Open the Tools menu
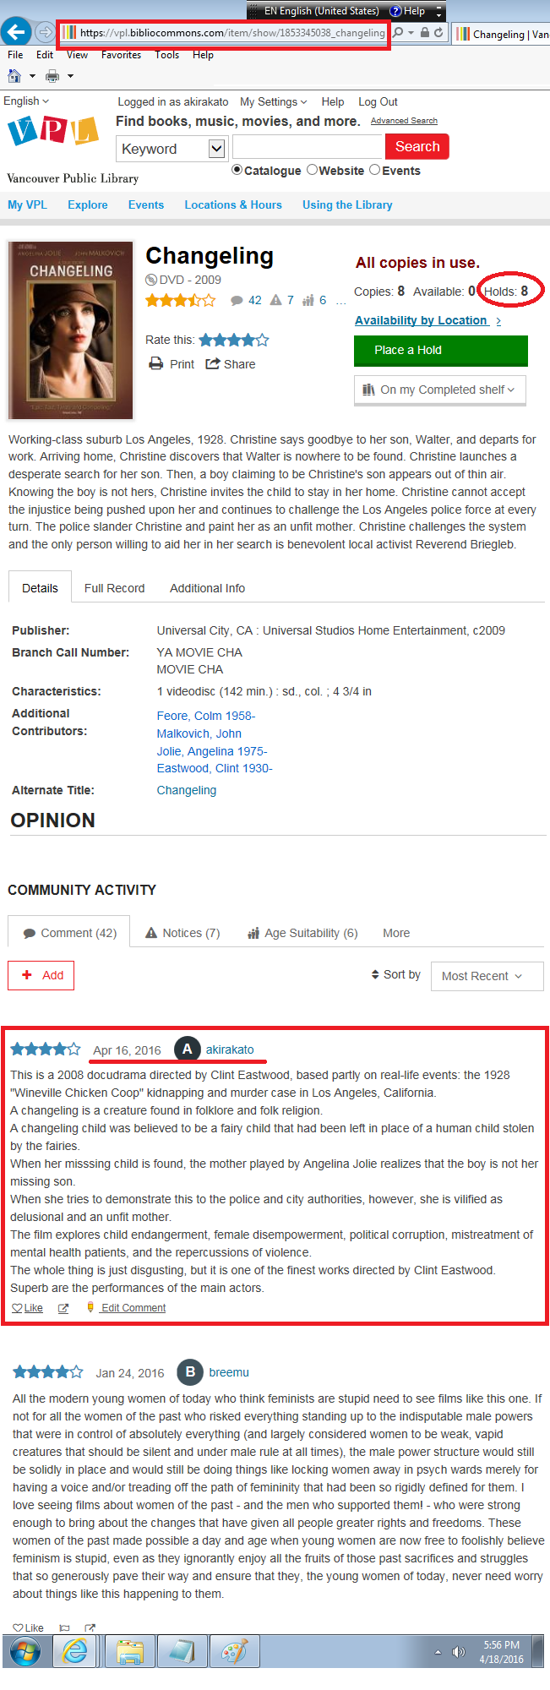 tap(166, 55)
